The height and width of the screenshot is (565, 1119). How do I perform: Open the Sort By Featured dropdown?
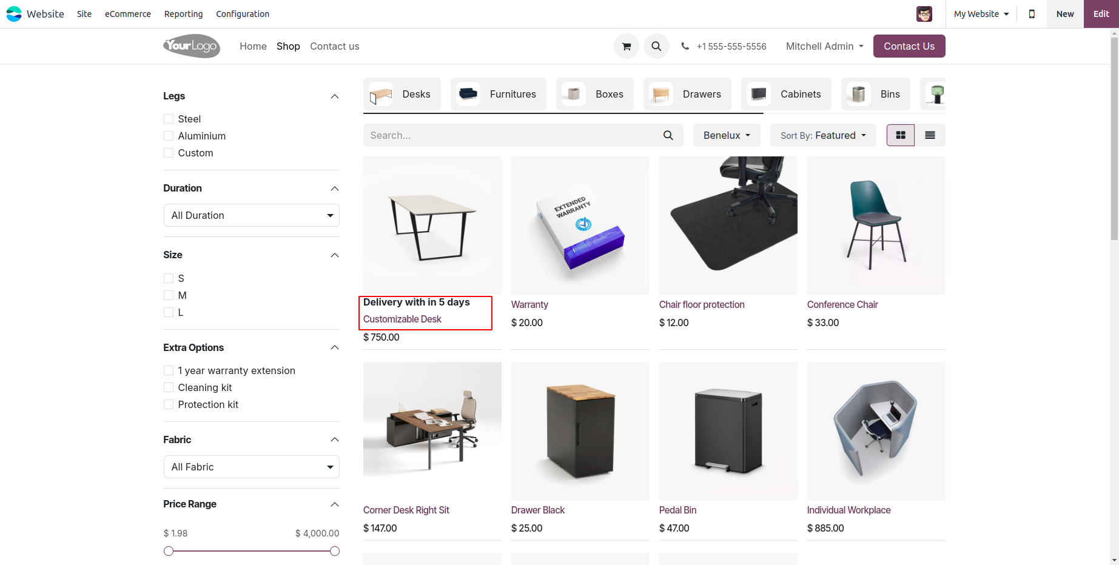pyautogui.click(x=823, y=135)
